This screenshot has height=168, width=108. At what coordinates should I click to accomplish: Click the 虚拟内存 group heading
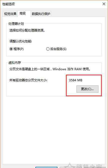[15, 63]
